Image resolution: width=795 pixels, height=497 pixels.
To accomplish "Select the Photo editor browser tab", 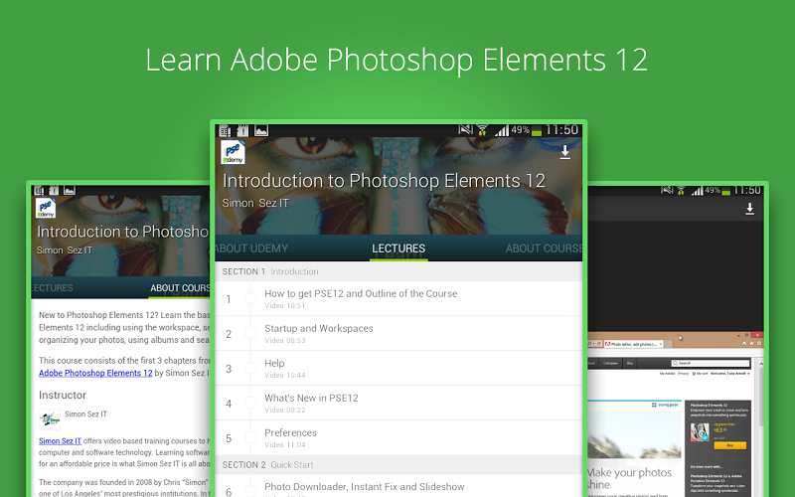I will (x=634, y=344).
